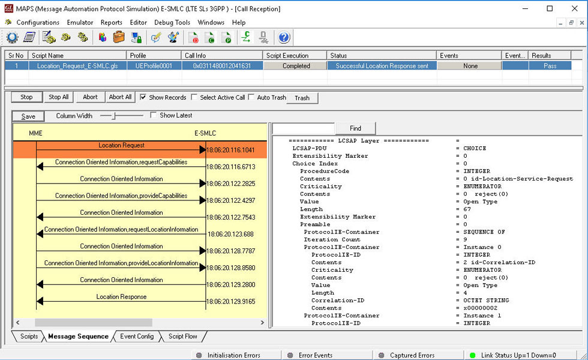
Task: Click the notepad with phone toolbar icon
Action: (x=49, y=37)
